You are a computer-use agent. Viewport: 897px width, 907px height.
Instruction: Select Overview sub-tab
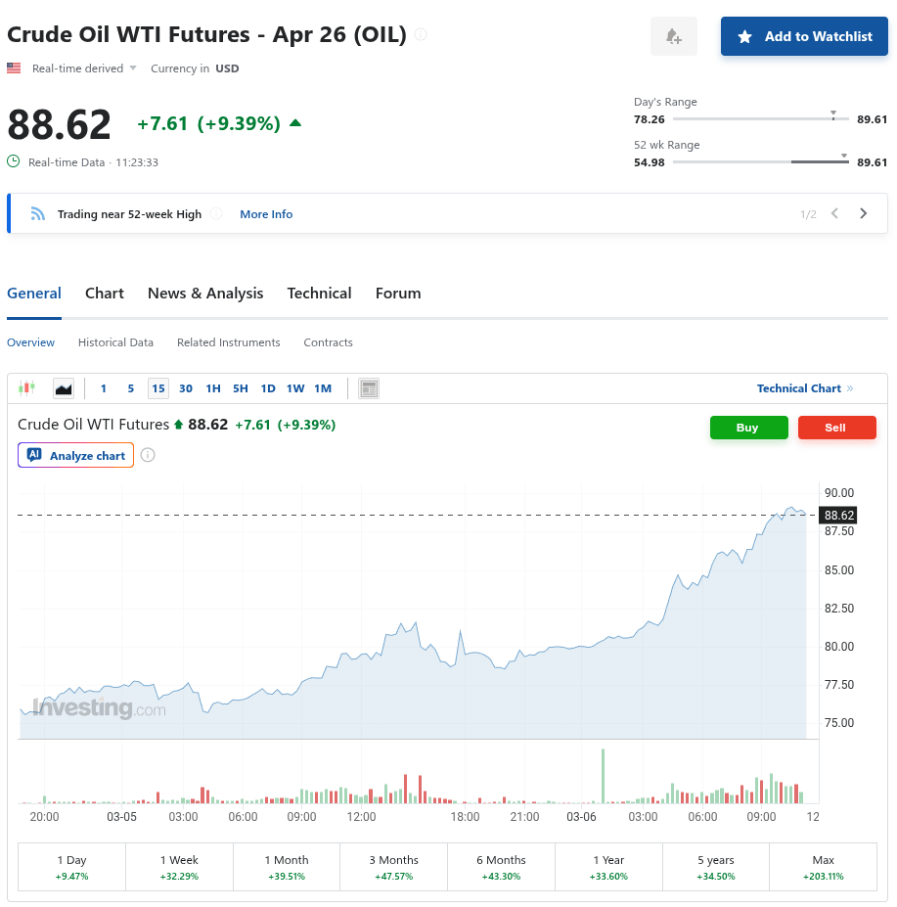tap(30, 342)
